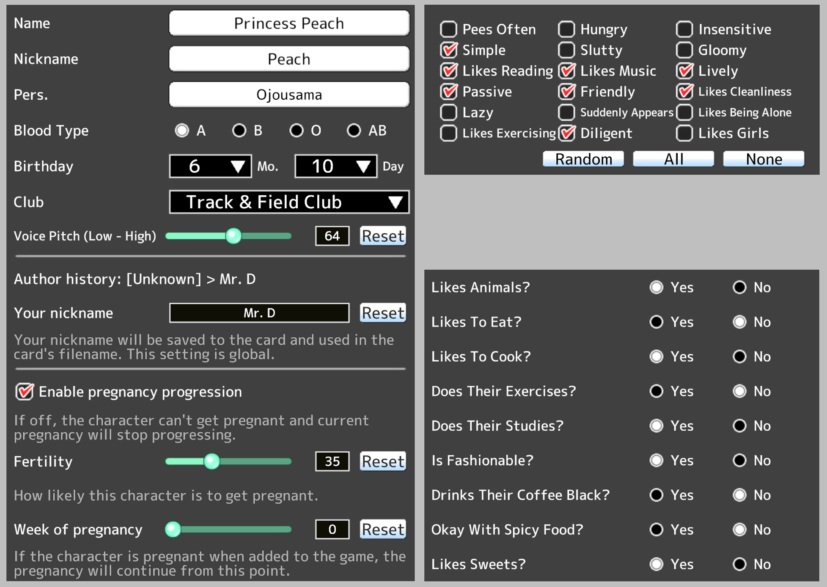This screenshot has width=827, height=587.
Task: Select No for Is Fashionable
Action: pos(739,460)
